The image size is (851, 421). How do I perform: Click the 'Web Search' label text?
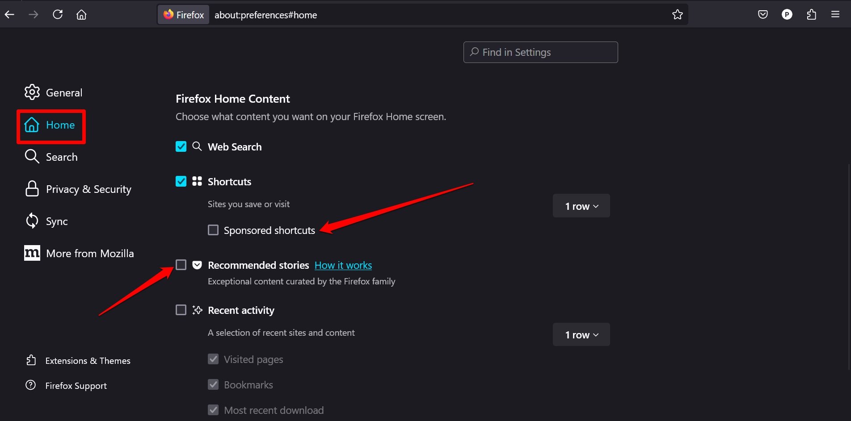pos(235,147)
